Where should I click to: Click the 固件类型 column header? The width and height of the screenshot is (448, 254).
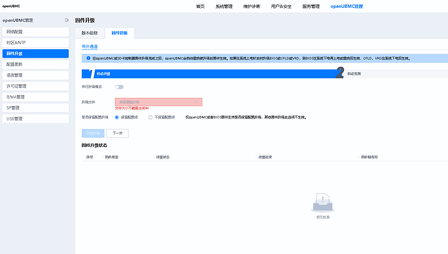click(112, 157)
